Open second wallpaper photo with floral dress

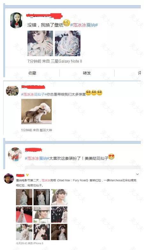[x=68, y=43]
